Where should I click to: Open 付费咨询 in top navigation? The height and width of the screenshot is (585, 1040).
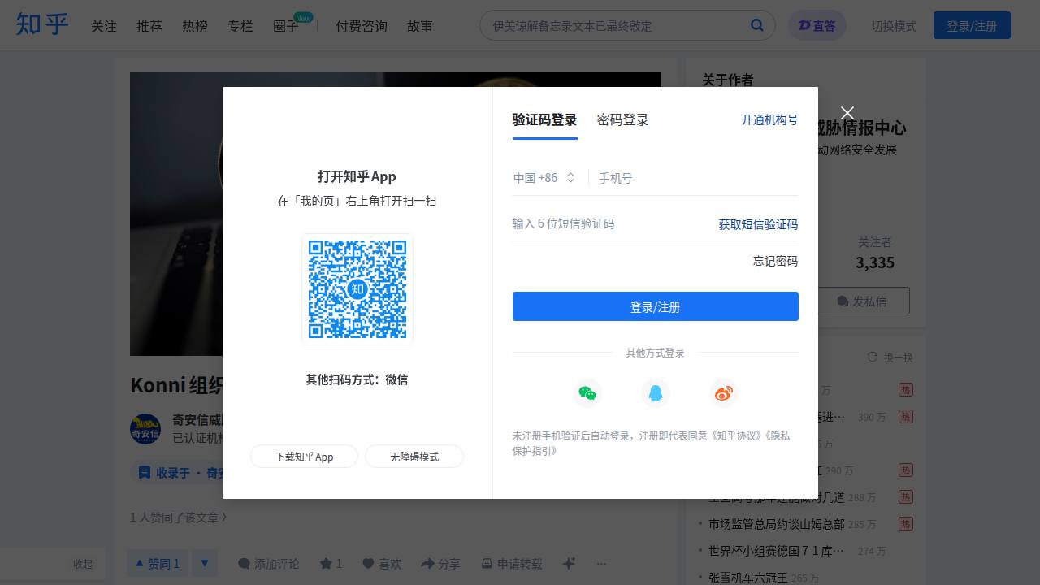[362, 26]
